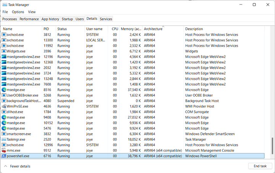Click icon of msedgewebview2.exe PID 3724

pyautogui.click(x=4, y=73)
